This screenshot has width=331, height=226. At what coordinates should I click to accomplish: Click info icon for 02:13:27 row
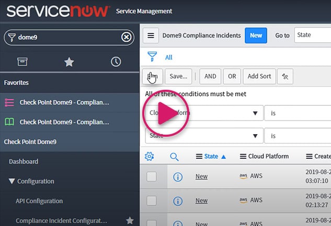[178, 201]
